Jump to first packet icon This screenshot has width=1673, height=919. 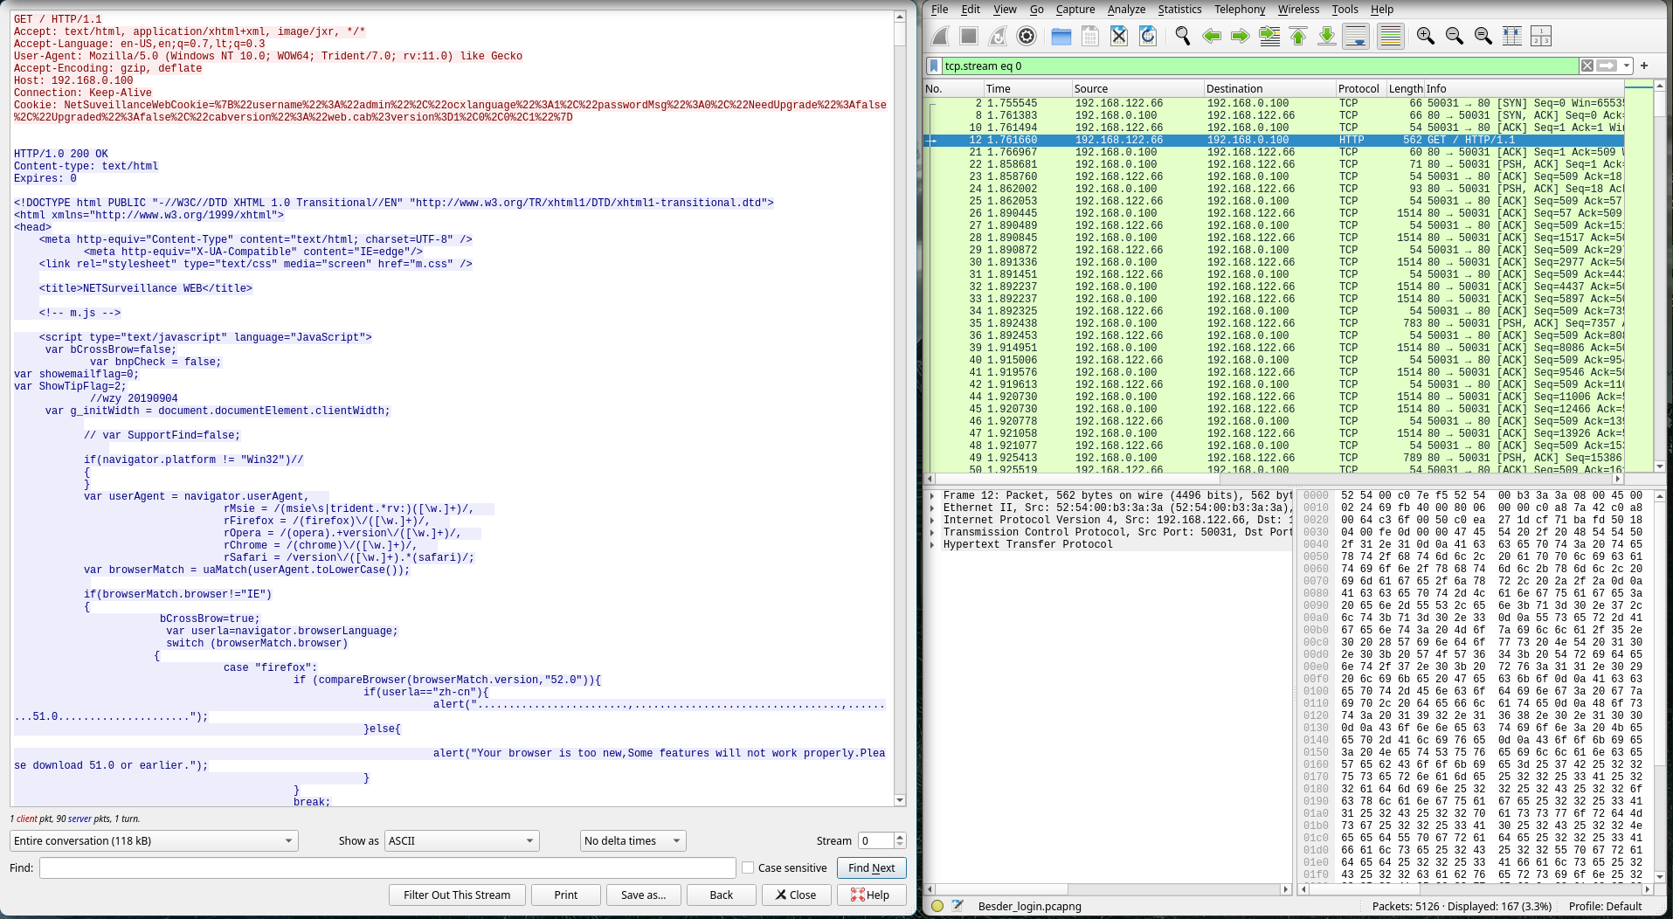coord(1298,36)
